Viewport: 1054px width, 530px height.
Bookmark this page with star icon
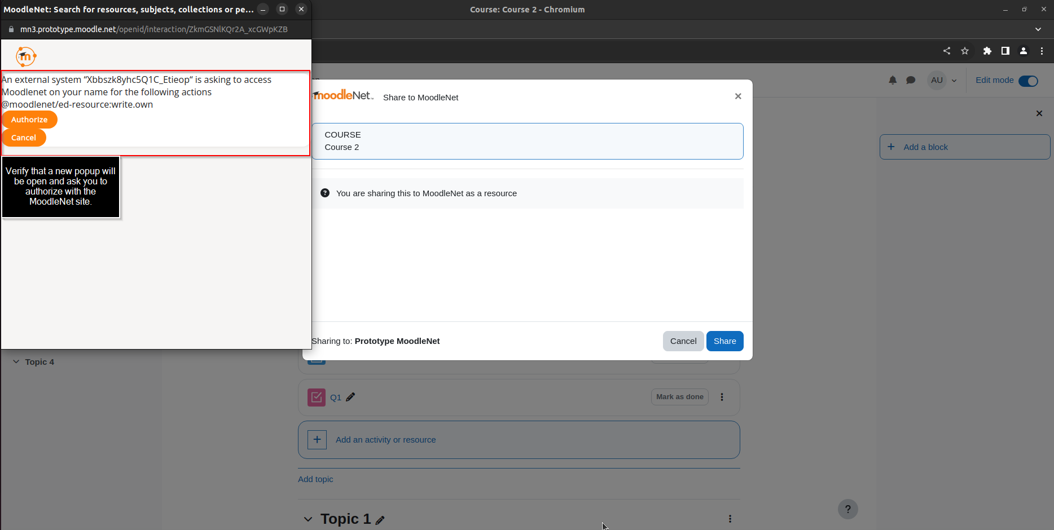pyautogui.click(x=965, y=51)
